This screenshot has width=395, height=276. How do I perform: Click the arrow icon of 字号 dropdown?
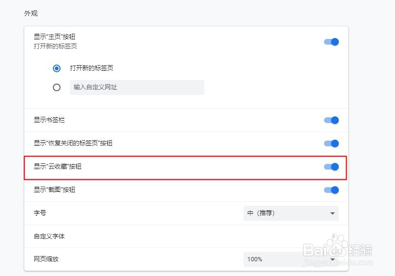tap(333, 214)
